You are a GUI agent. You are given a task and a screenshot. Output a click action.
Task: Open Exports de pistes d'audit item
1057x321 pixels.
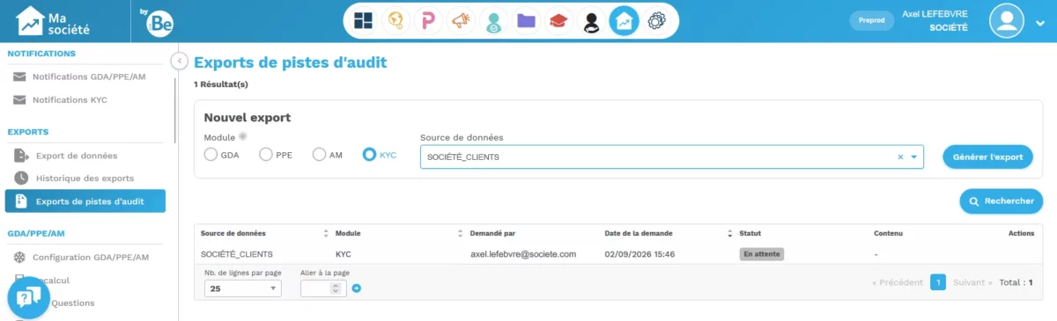pos(85,201)
